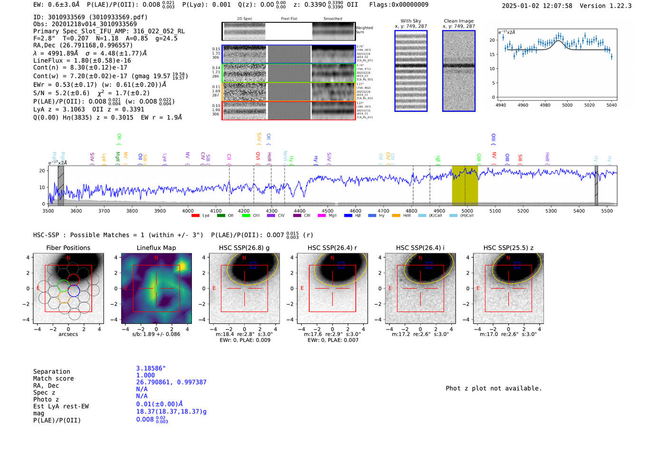665x453 pixels.
Task: Click the blue Hβ legend swatch
Action: tap(348, 216)
